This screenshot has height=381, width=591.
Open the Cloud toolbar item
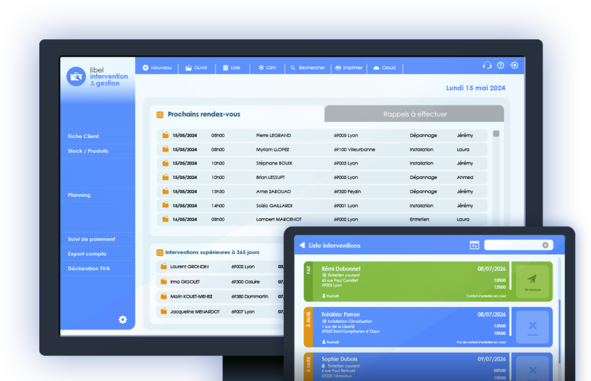click(384, 68)
